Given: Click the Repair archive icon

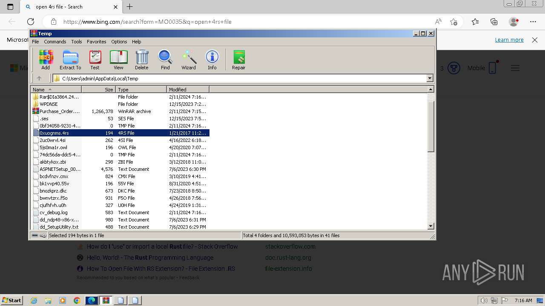Looking at the screenshot, I should (238, 59).
